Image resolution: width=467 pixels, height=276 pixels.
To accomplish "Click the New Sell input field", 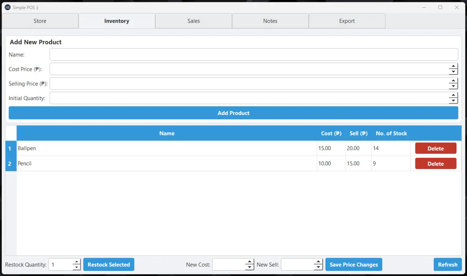I will 297,265.
